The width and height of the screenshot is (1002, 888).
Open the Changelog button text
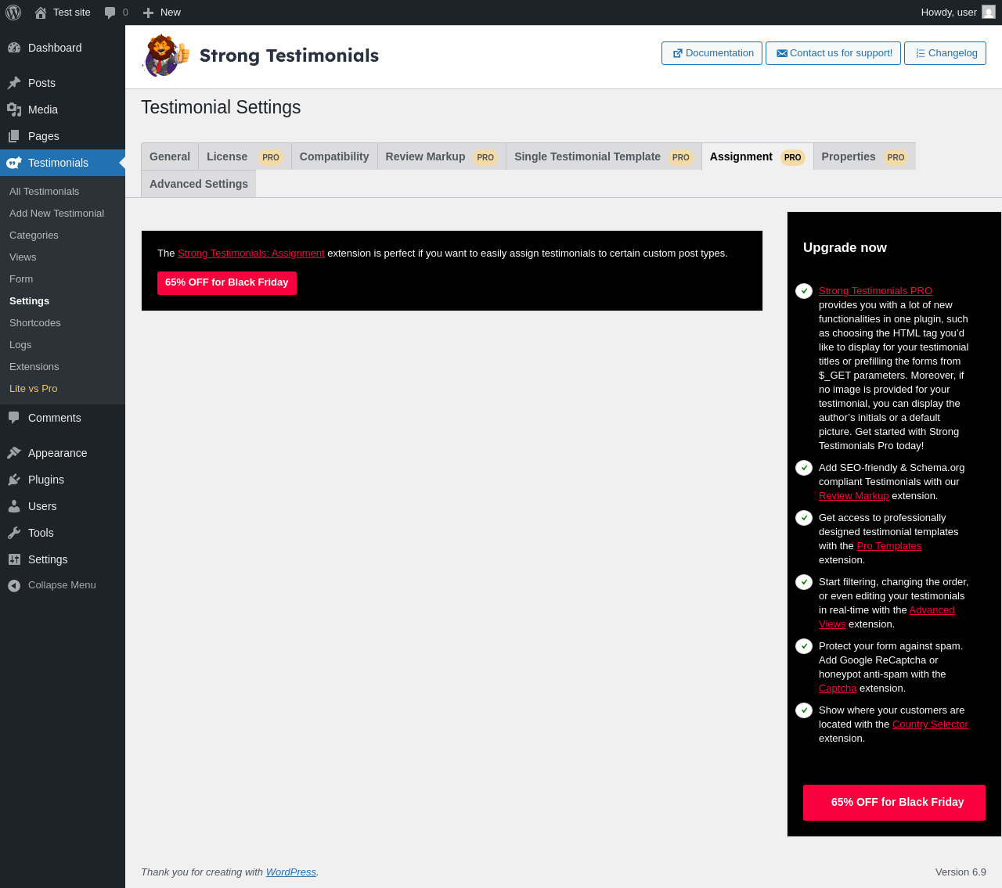(953, 53)
